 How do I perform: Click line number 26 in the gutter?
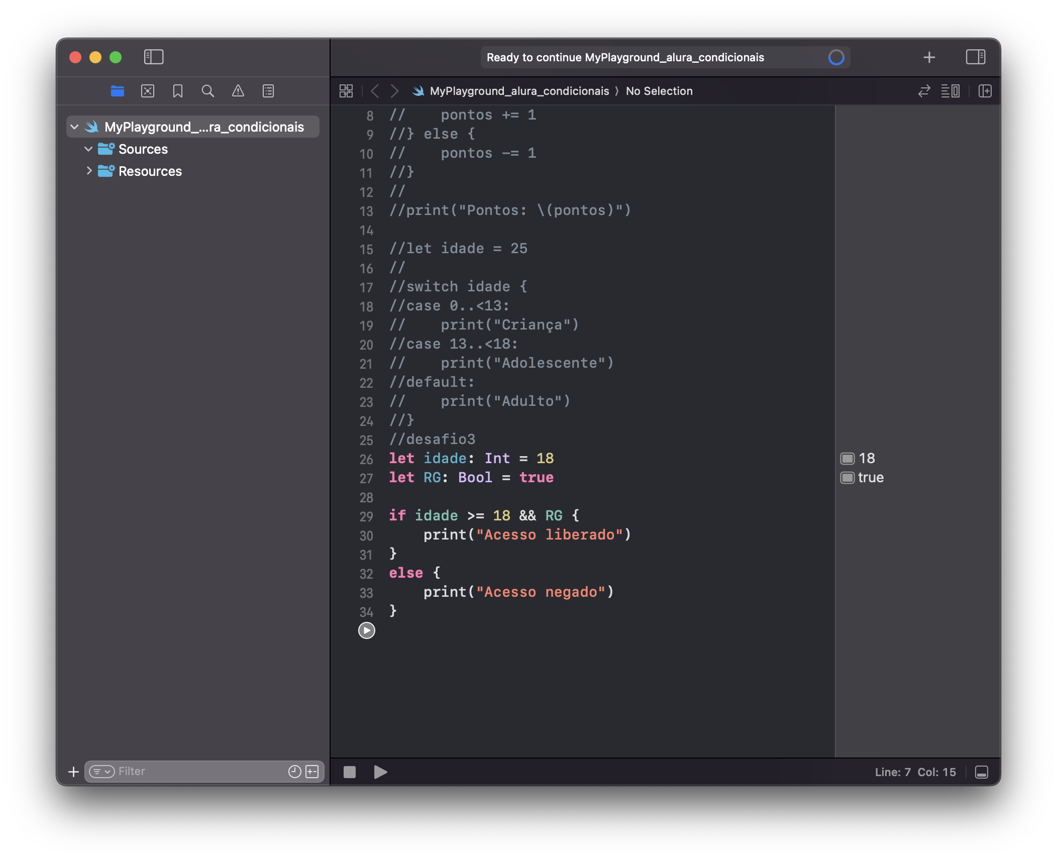pyautogui.click(x=366, y=459)
